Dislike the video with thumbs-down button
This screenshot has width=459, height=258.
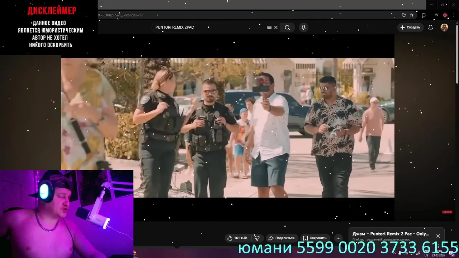click(x=257, y=238)
